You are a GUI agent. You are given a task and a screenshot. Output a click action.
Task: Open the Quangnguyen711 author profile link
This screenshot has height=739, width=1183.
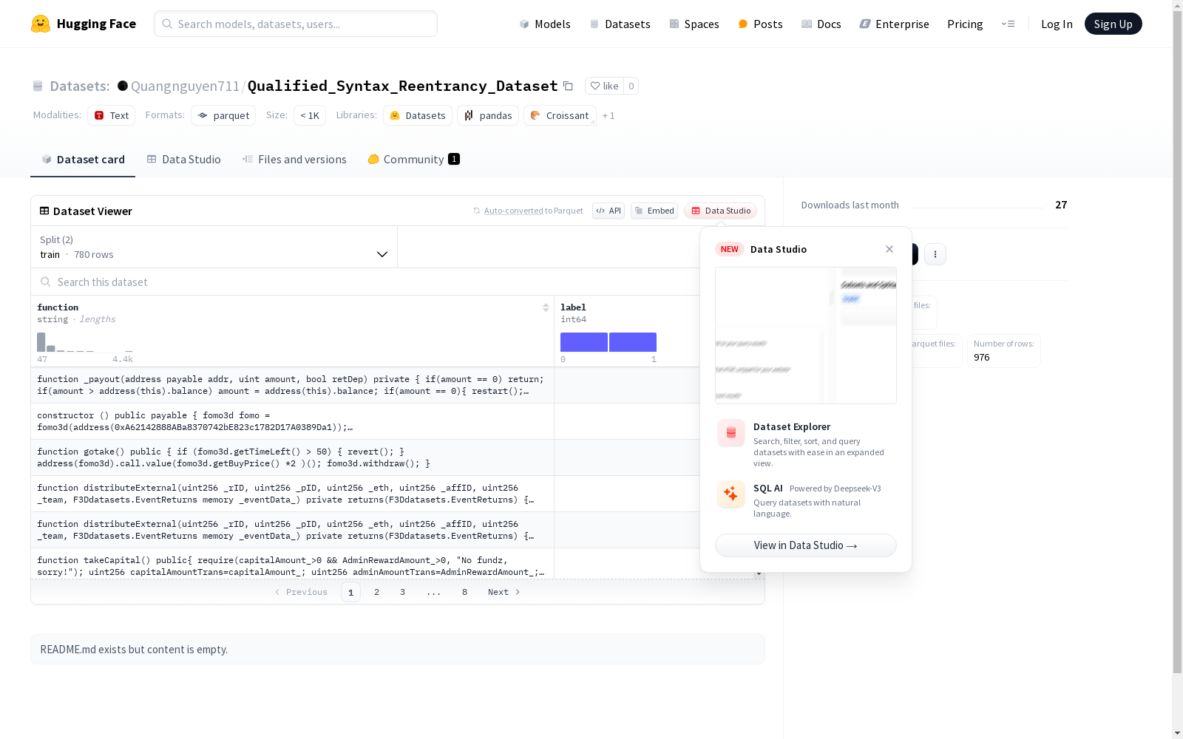[x=185, y=86]
